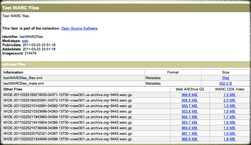
Task: Select the Imagecount value 214479
Action: [30, 53]
